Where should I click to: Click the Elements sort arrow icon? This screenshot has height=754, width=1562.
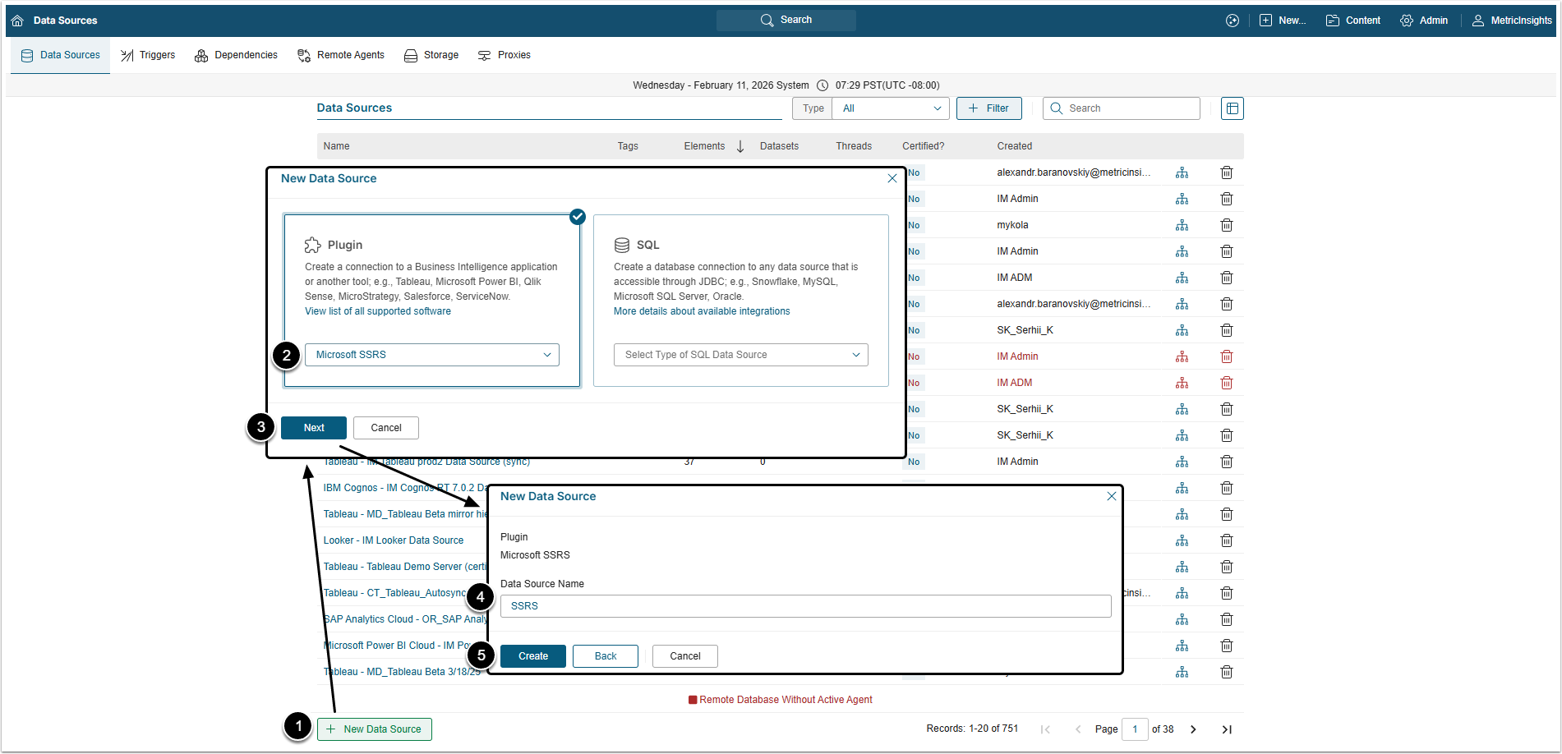pos(740,146)
